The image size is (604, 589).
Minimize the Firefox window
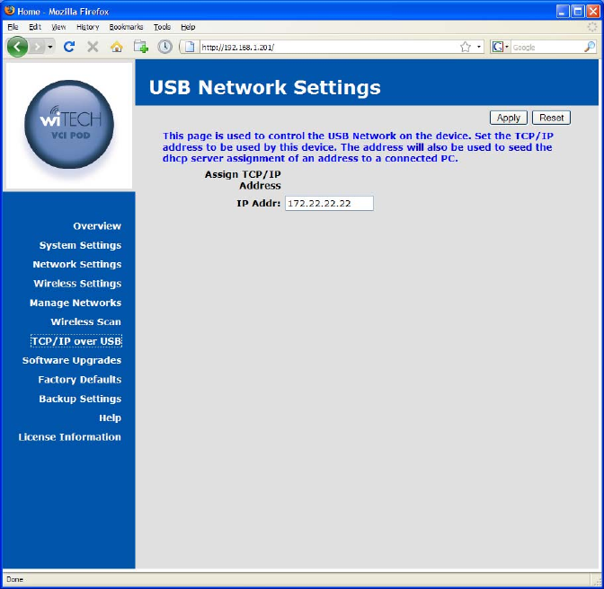pyautogui.click(x=563, y=11)
